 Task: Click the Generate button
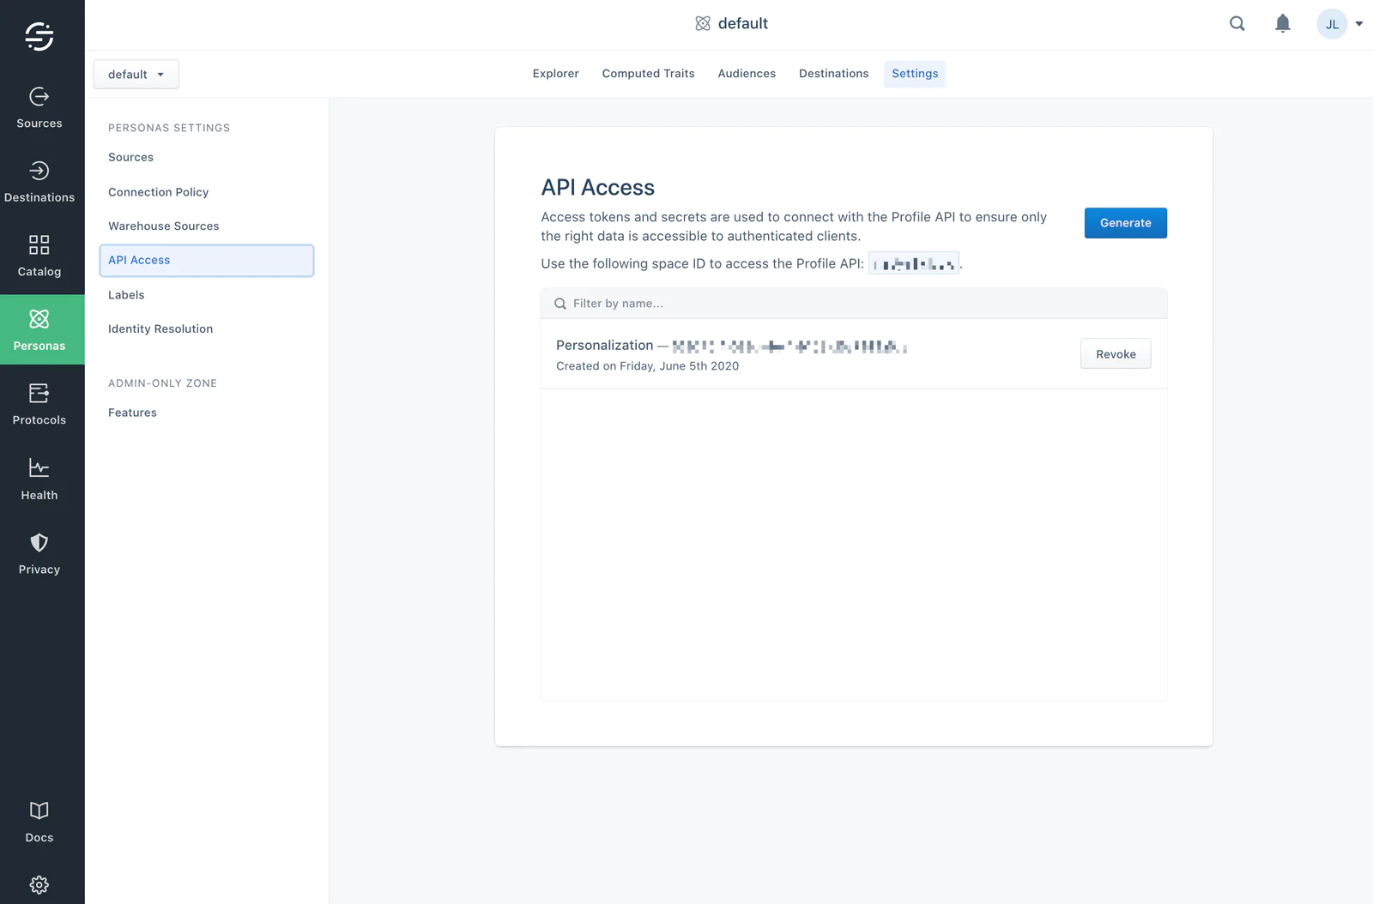click(x=1125, y=223)
